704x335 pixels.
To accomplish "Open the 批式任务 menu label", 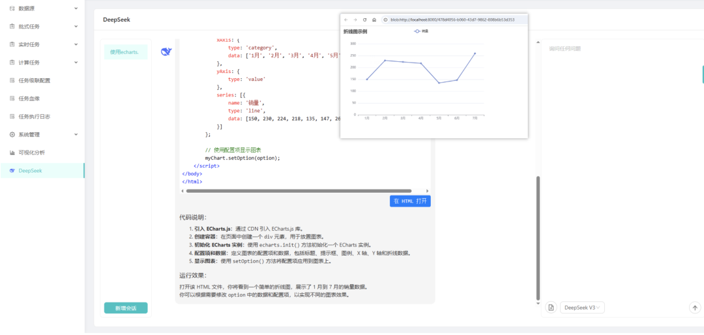I will [29, 27].
